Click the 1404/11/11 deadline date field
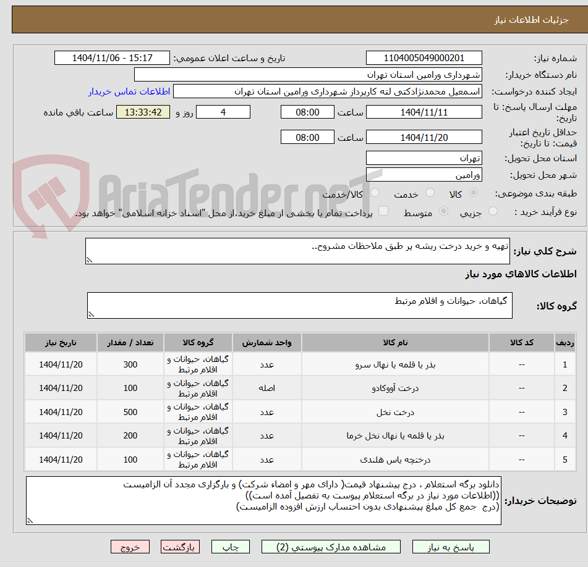 [424, 112]
